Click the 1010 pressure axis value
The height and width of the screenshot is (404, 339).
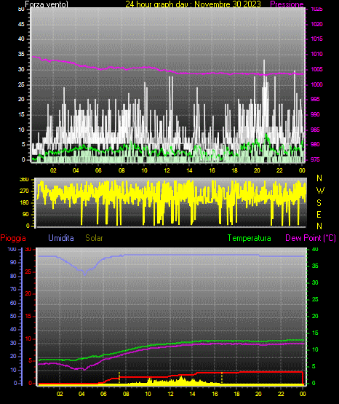pos(316,54)
